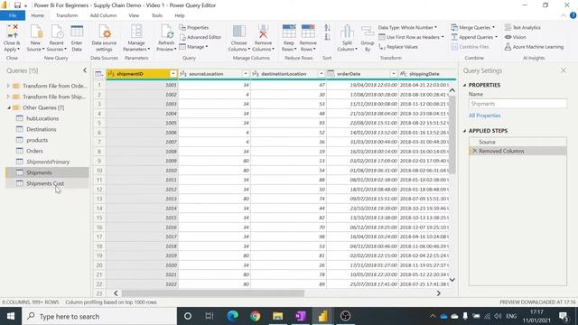Screen dimensions: 578x325
Task: Sort the column ascending
Action: [x=327, y=28]
